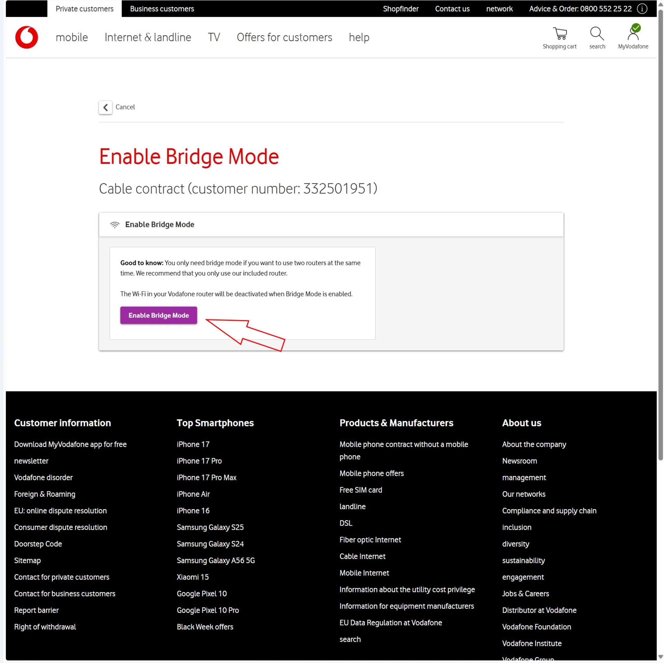Screen dimensions: 664x663
Task: Open the Shopping cart icon
Action: pyautogui.click(x=559, y=34)
